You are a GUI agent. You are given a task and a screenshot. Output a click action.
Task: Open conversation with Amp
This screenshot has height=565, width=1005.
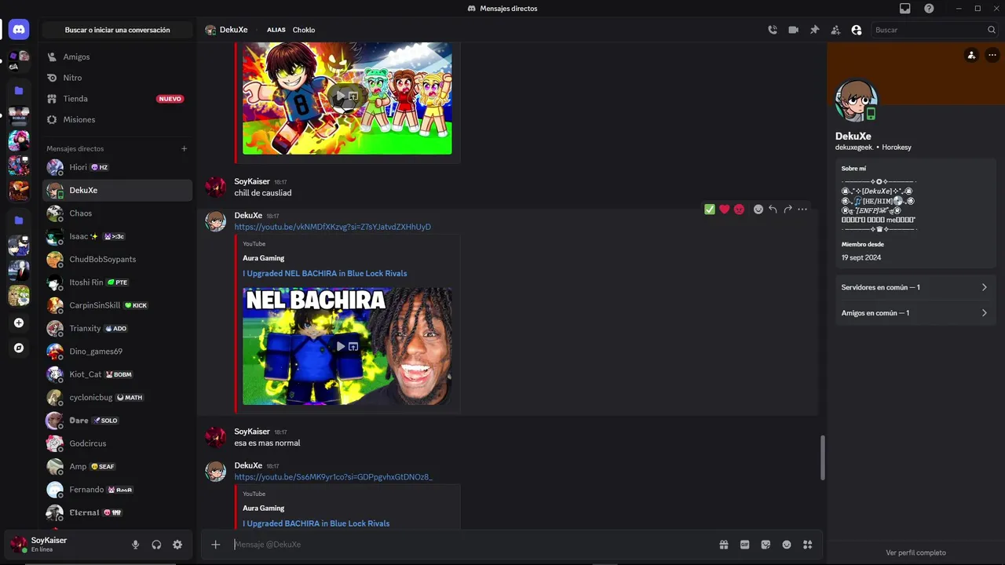[116, 466]
